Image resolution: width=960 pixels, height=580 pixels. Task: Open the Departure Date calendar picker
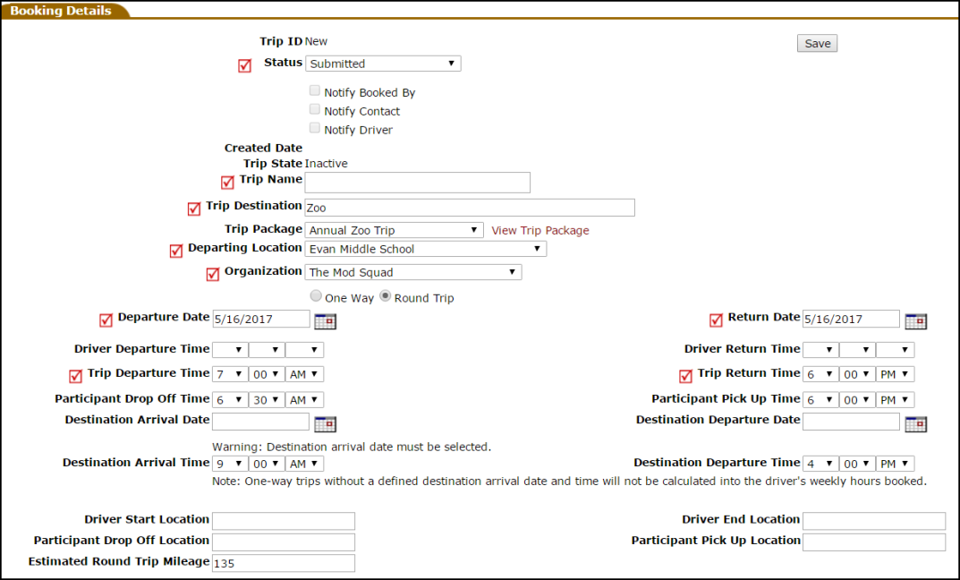pyautogui.click(x=325, y=321)
